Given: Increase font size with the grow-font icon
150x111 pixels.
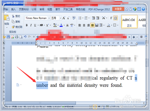Looking at the screenshot, I should pyautogui.click(x=64, y=18).
